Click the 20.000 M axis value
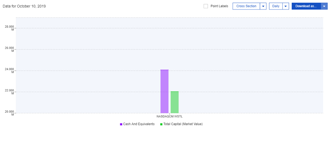Viewport: 330px width, 152px height. click(9, 113)
